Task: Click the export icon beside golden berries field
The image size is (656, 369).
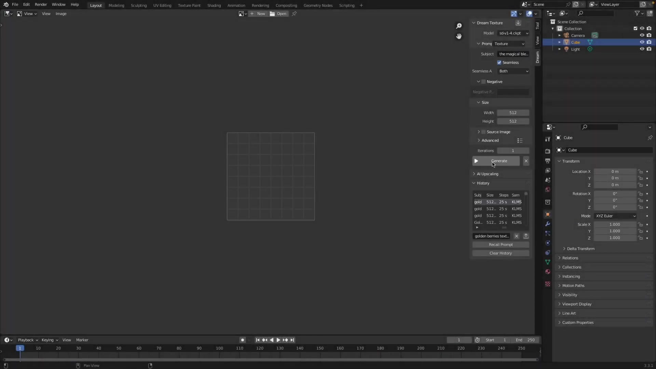Action: [526, 236]
